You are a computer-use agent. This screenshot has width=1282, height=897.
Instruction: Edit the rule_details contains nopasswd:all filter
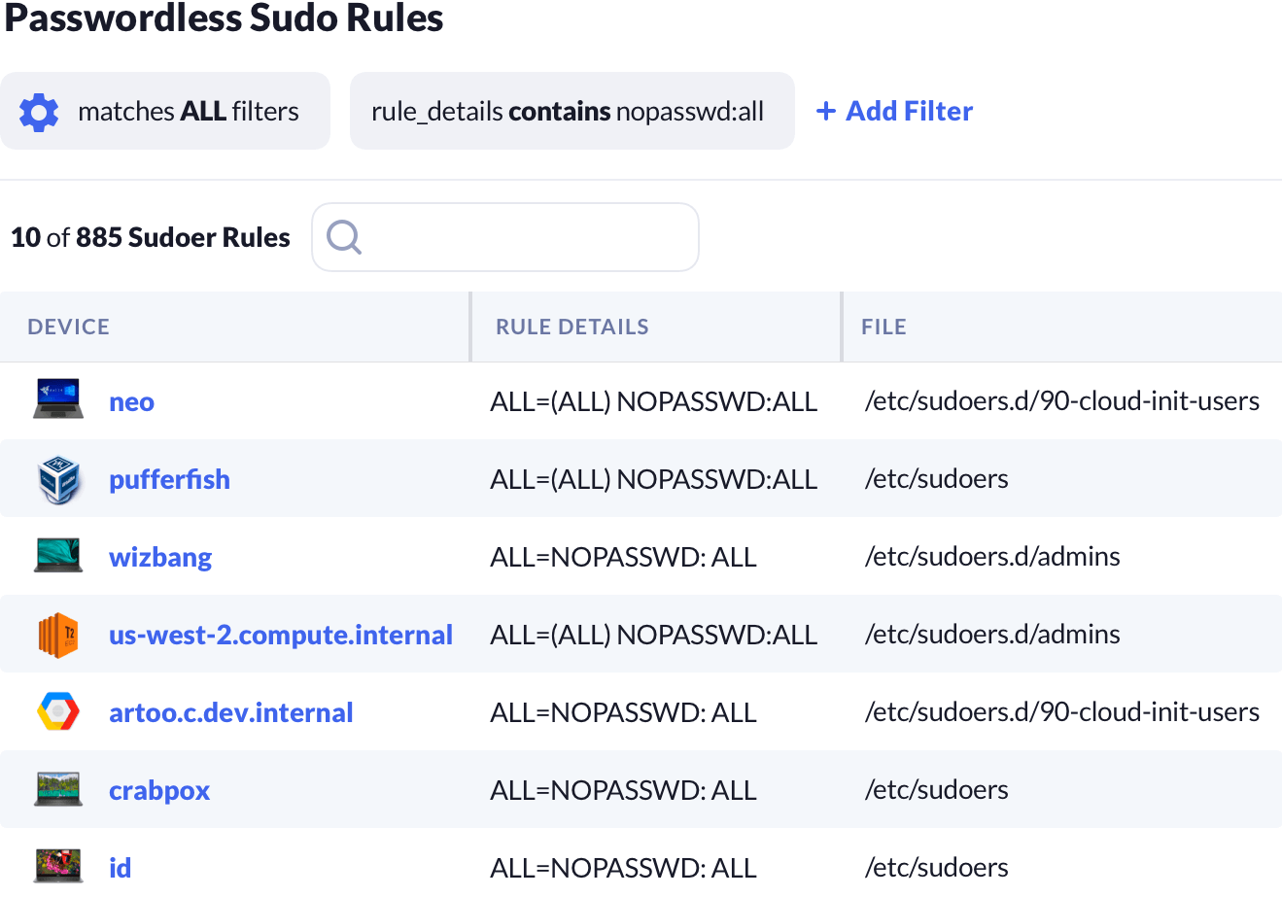(x=571, y=112)
